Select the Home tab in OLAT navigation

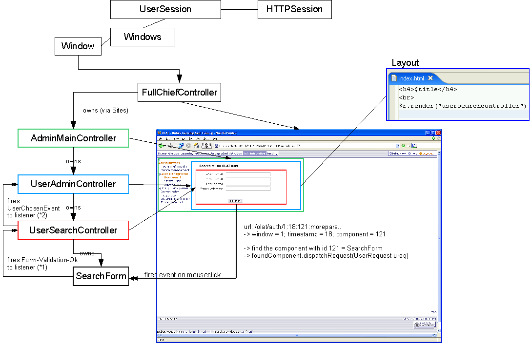(162, 153)
